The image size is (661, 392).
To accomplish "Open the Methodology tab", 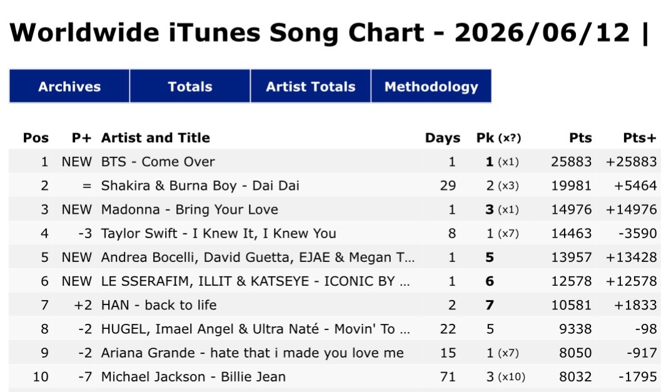I will tap(431, 86).
